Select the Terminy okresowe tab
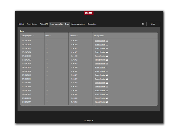Image resolution: width=178 pixels, height=133 pixels. 32,24
